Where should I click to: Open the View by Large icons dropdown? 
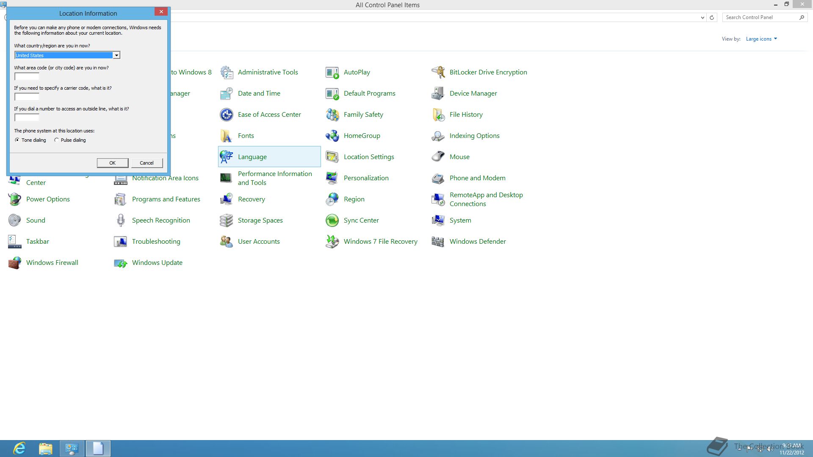(761, 39)
